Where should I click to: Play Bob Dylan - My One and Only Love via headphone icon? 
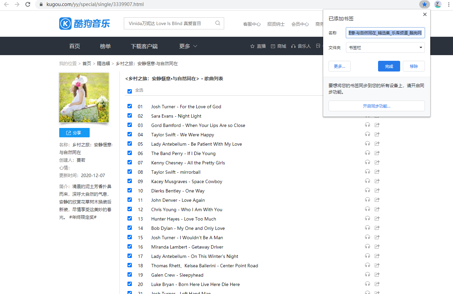(x=367, y=228)
